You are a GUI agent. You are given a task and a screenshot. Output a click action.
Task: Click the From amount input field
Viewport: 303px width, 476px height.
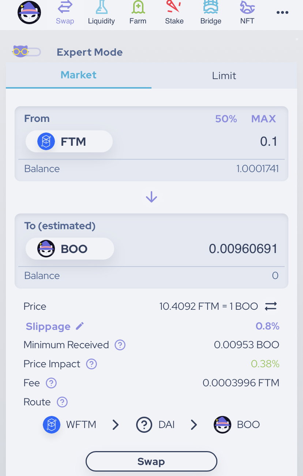pyautogui.click(x=205, y=141)
